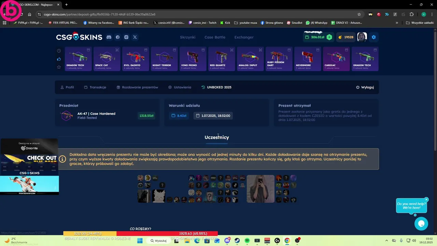Select the thumbs-up best drops icon
This screenshot has height=246, width=437.
pyautogui.click(x=59, y=59)
